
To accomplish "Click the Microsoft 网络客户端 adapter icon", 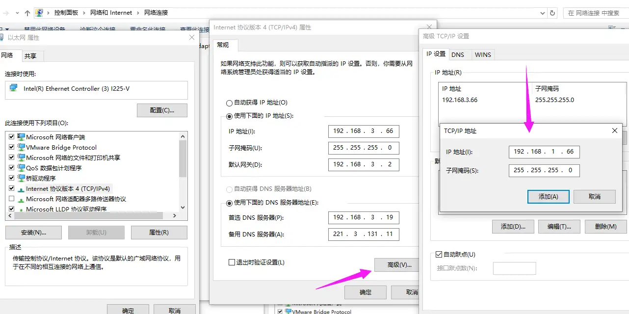I will [x=21, y=137].
